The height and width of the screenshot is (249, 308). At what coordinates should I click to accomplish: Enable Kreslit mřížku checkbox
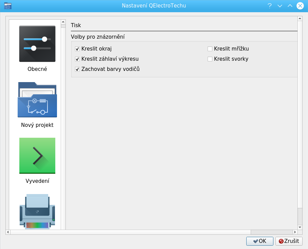[x=210, y=49]
